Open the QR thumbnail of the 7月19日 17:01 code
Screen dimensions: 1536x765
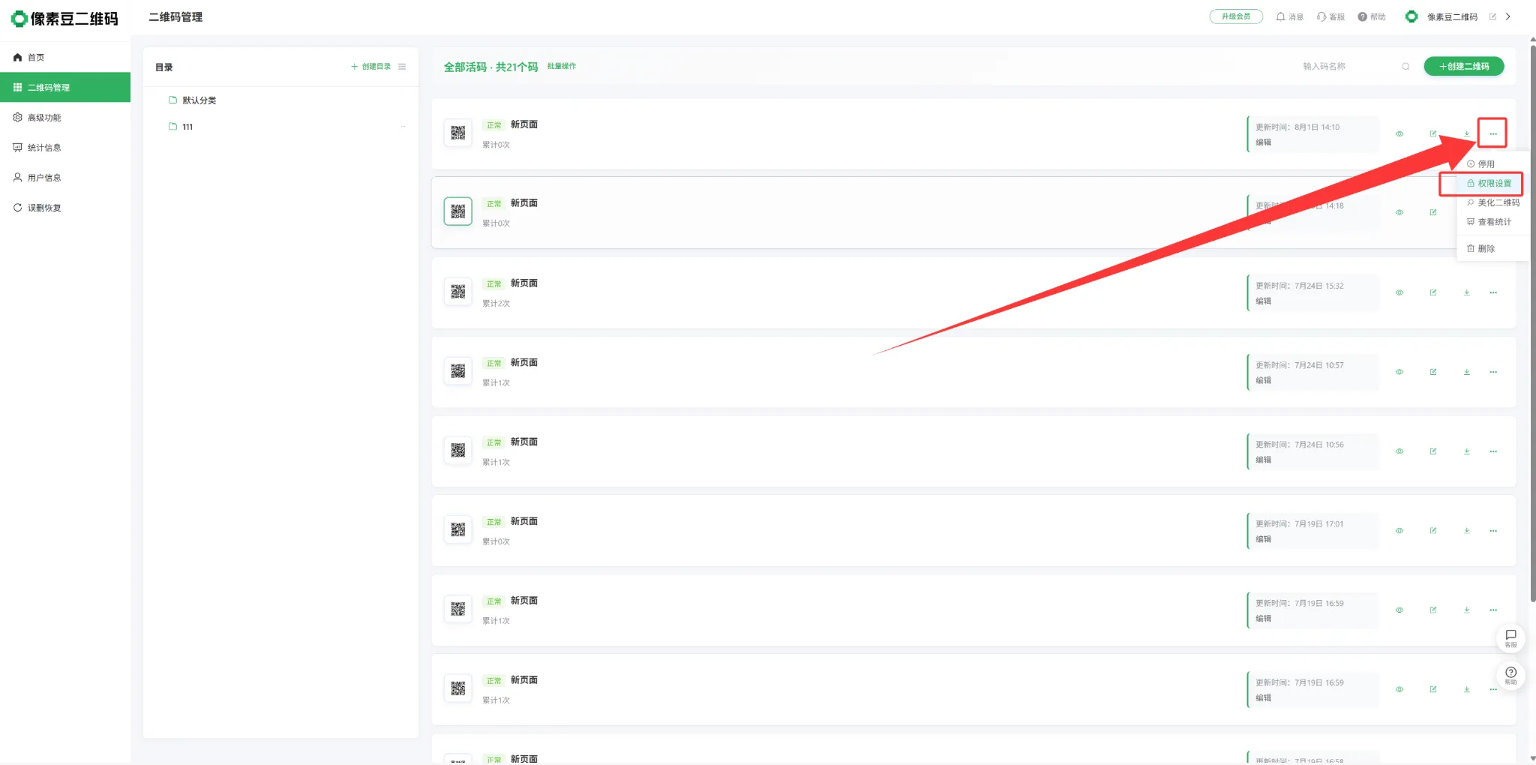point(458,530)
